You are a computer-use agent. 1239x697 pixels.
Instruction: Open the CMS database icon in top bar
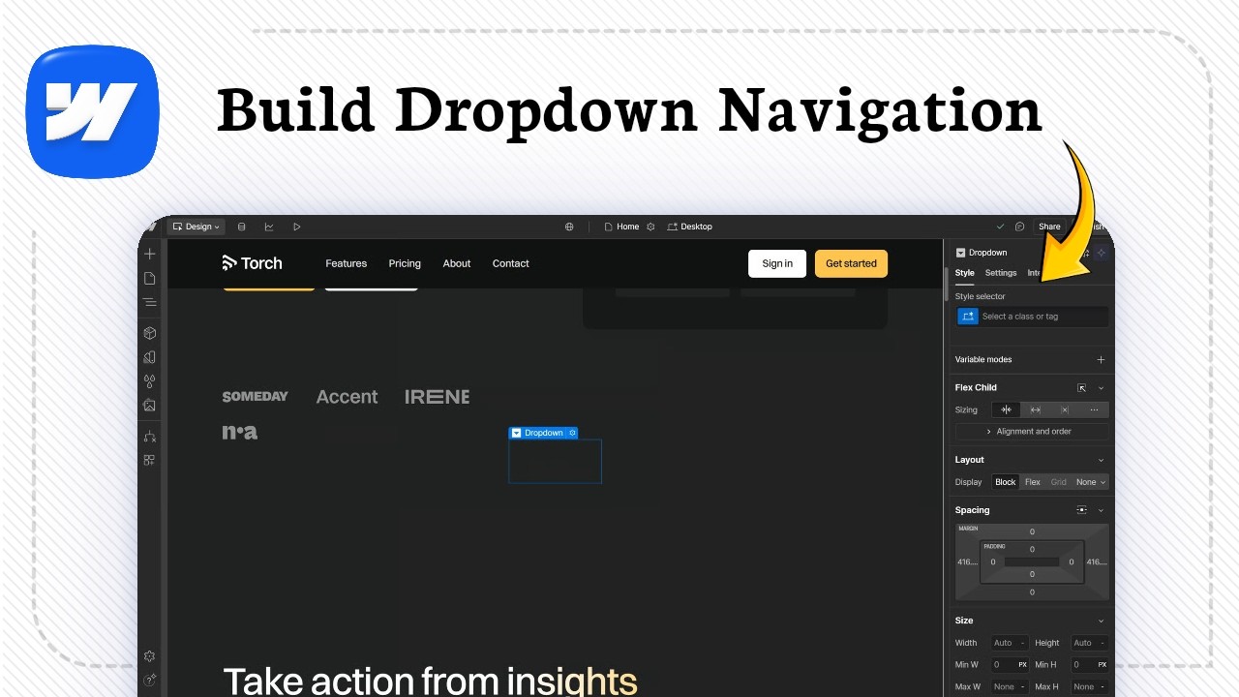point(241,227)
